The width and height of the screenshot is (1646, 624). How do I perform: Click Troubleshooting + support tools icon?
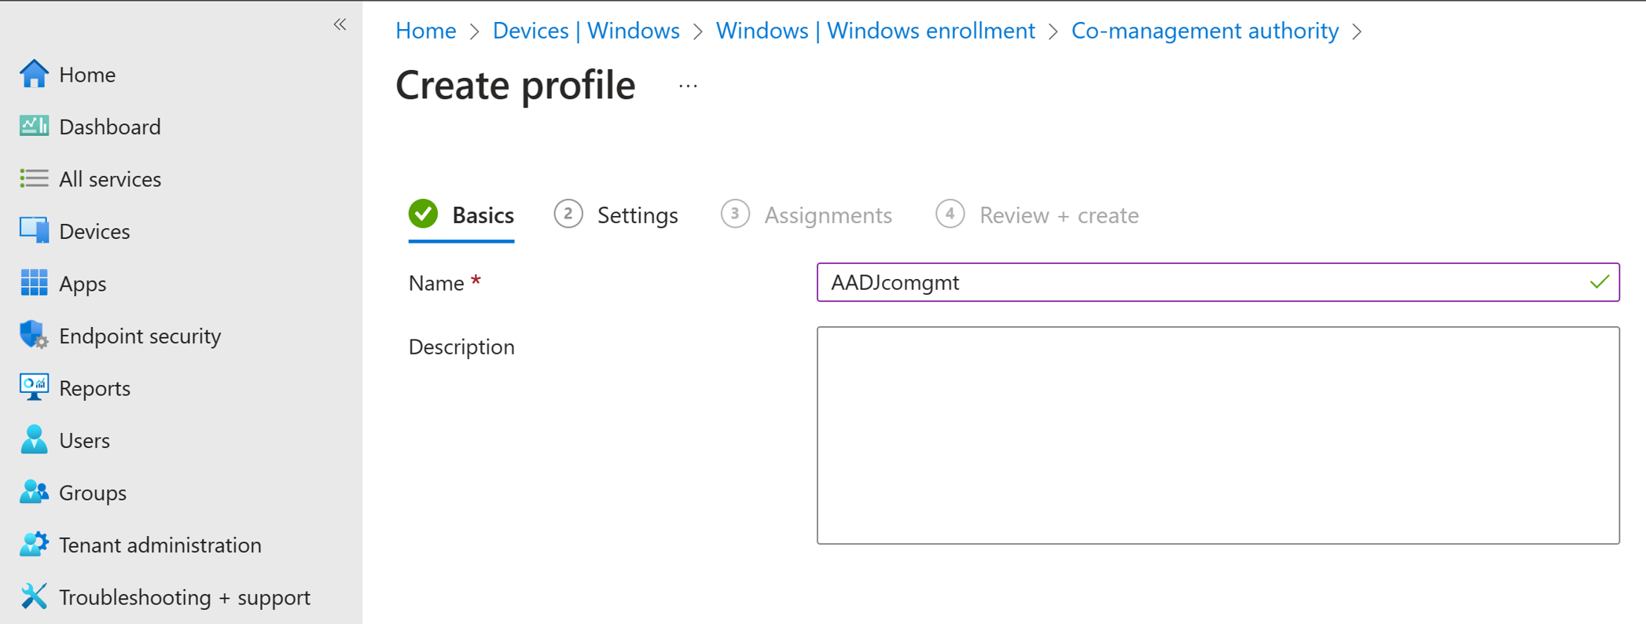pyautogui.click(x=34, y=596)
